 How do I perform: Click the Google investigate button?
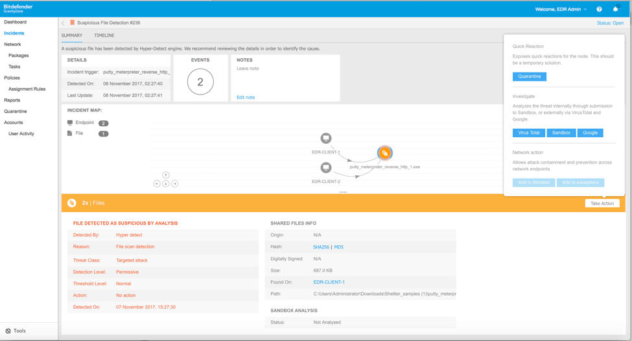pyautogui.click(x=590, y=133)
